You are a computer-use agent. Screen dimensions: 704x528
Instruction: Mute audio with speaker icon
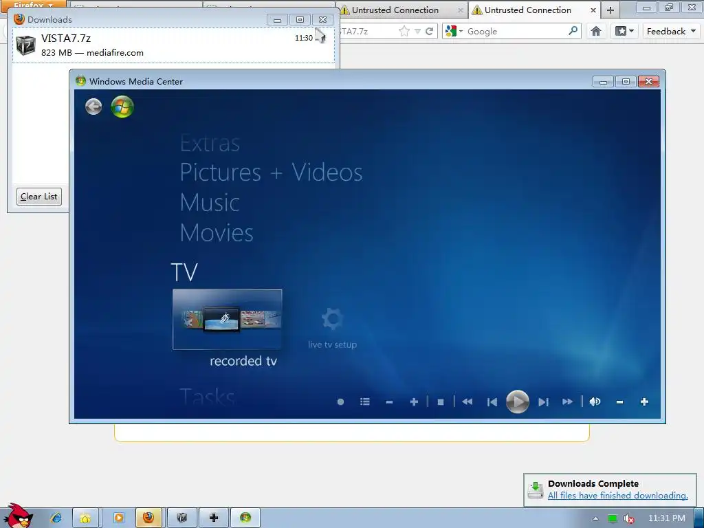(595, 401)
